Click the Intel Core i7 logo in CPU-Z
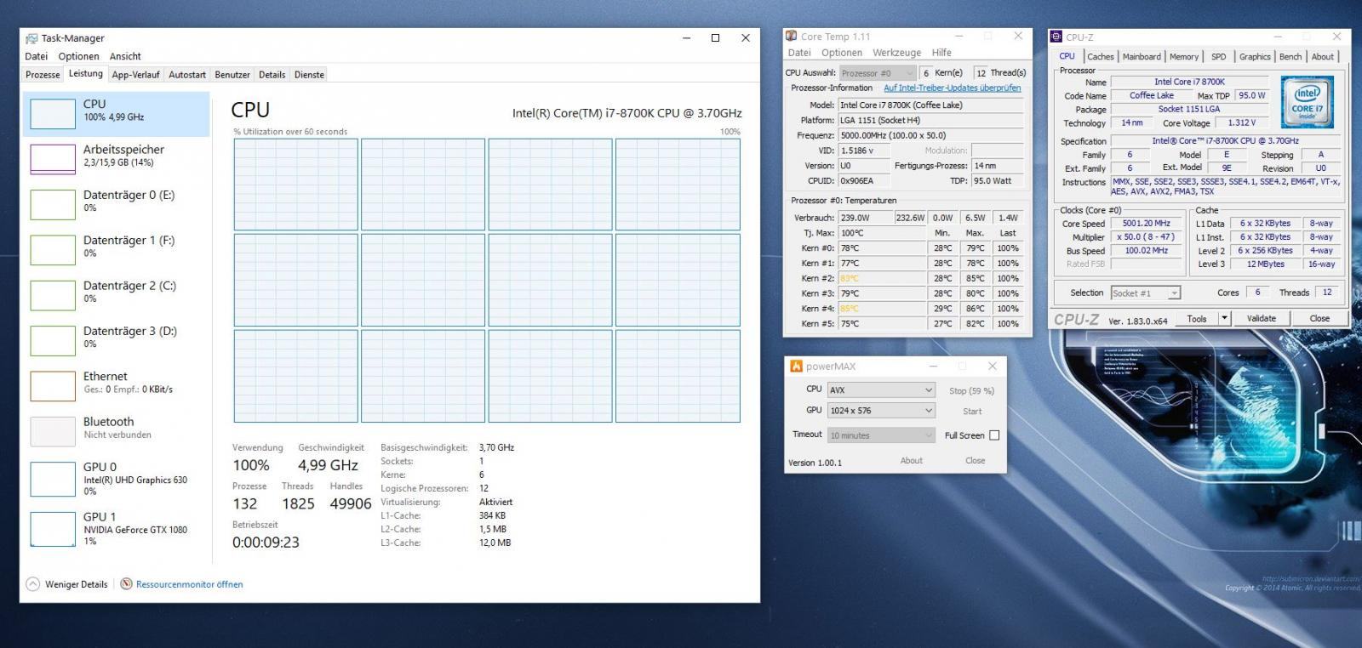Image resolution: width=1362 pixels, height=648 pixels. (1307, 101)
